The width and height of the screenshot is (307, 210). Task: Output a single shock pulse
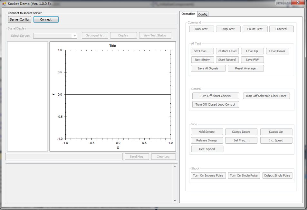pos(277,175)
